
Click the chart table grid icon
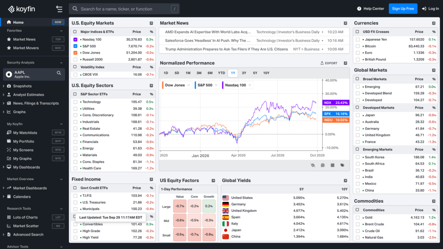333,166
